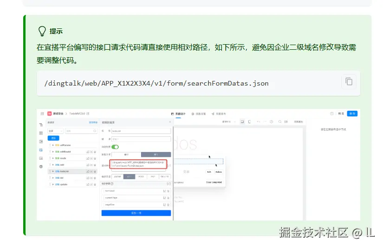Click the app grid icon in screenshot
The image size is (383, 247).
42,113
